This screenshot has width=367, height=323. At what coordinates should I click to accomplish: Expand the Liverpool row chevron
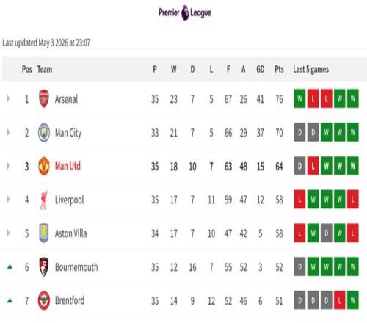coord(8,200)
